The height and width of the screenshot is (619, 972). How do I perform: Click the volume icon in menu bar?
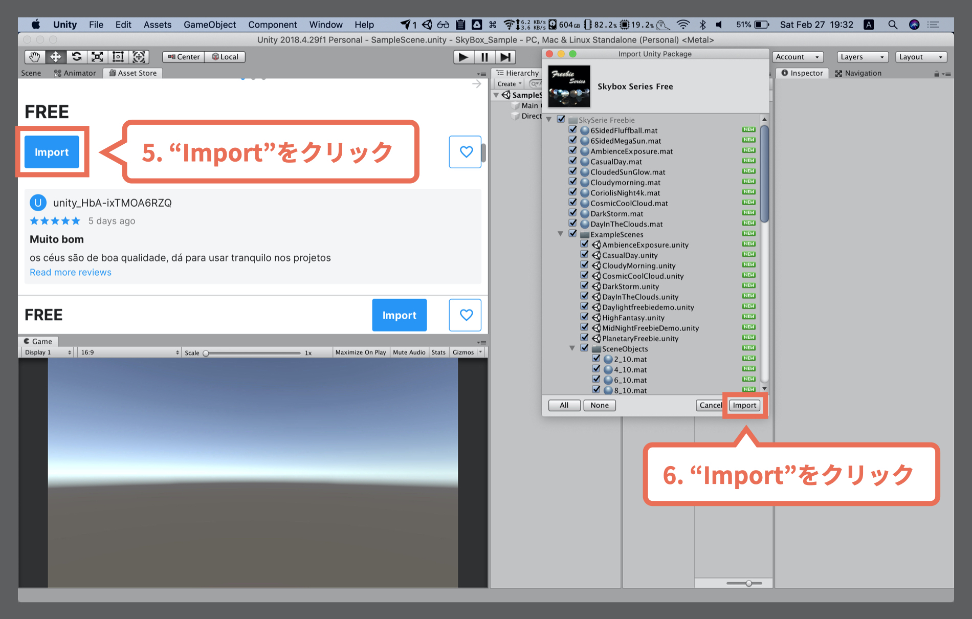tap(719, 25)
